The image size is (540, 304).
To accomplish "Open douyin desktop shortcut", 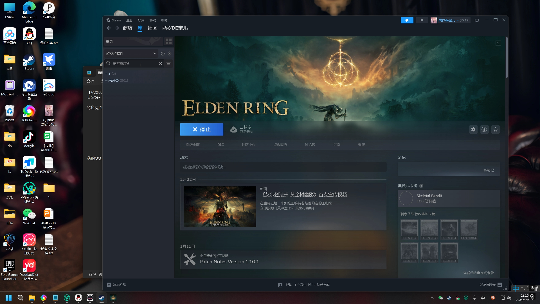I will 29,139.
